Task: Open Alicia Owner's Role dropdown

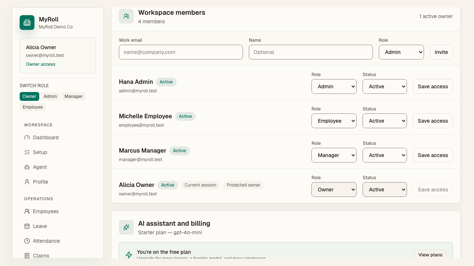Action: 334,190
